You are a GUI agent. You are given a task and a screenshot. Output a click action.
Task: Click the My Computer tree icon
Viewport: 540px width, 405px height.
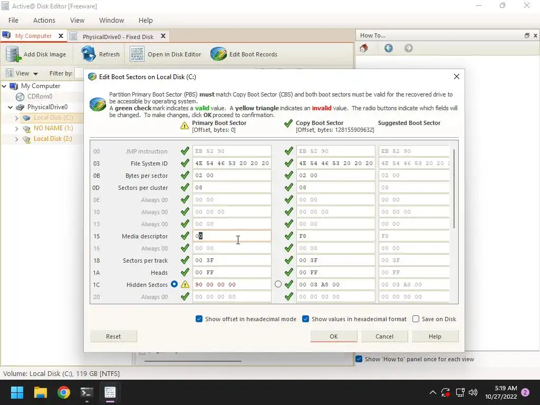14,86
